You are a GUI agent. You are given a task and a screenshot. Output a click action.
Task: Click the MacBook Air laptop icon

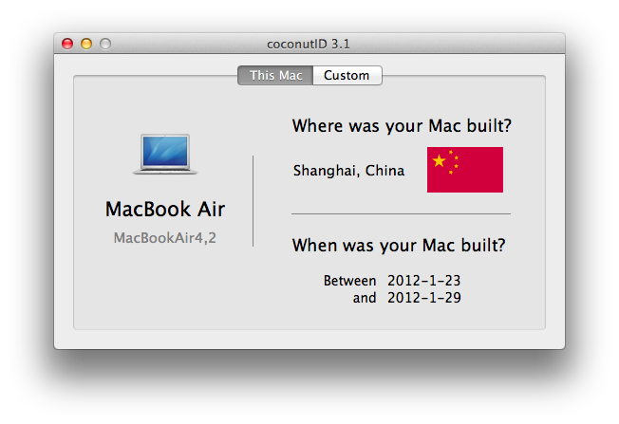pos(165,155)
